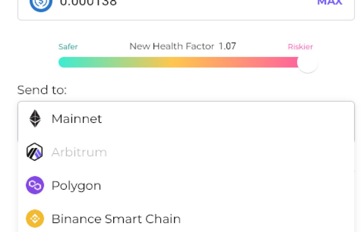
Task: Click the Send to label
Action: [42, 90]
